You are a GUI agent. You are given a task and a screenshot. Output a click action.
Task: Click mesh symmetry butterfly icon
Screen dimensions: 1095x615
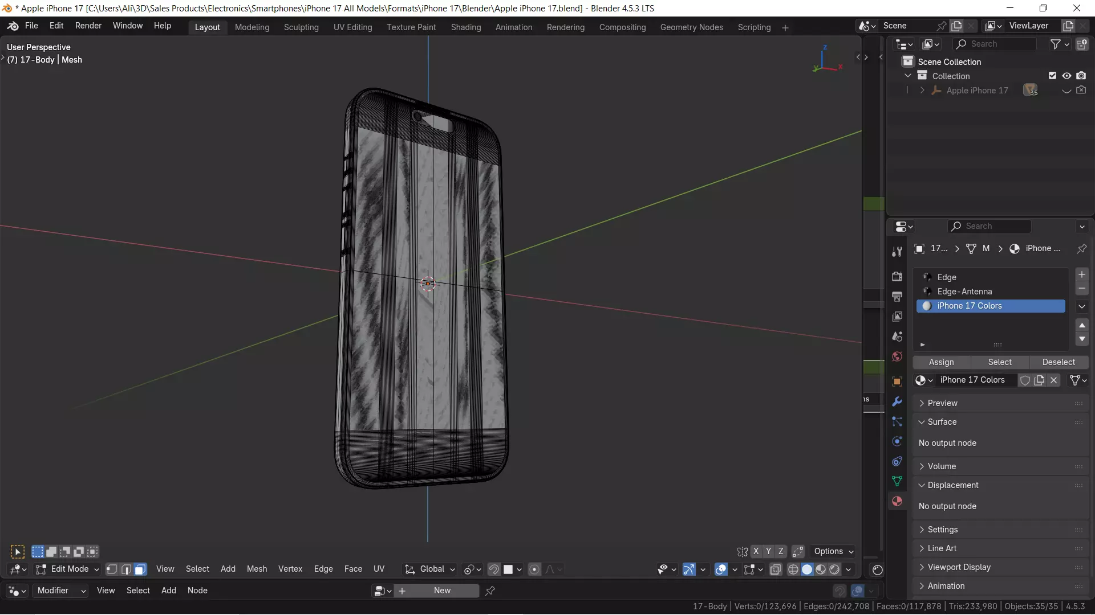pos(742,552)
